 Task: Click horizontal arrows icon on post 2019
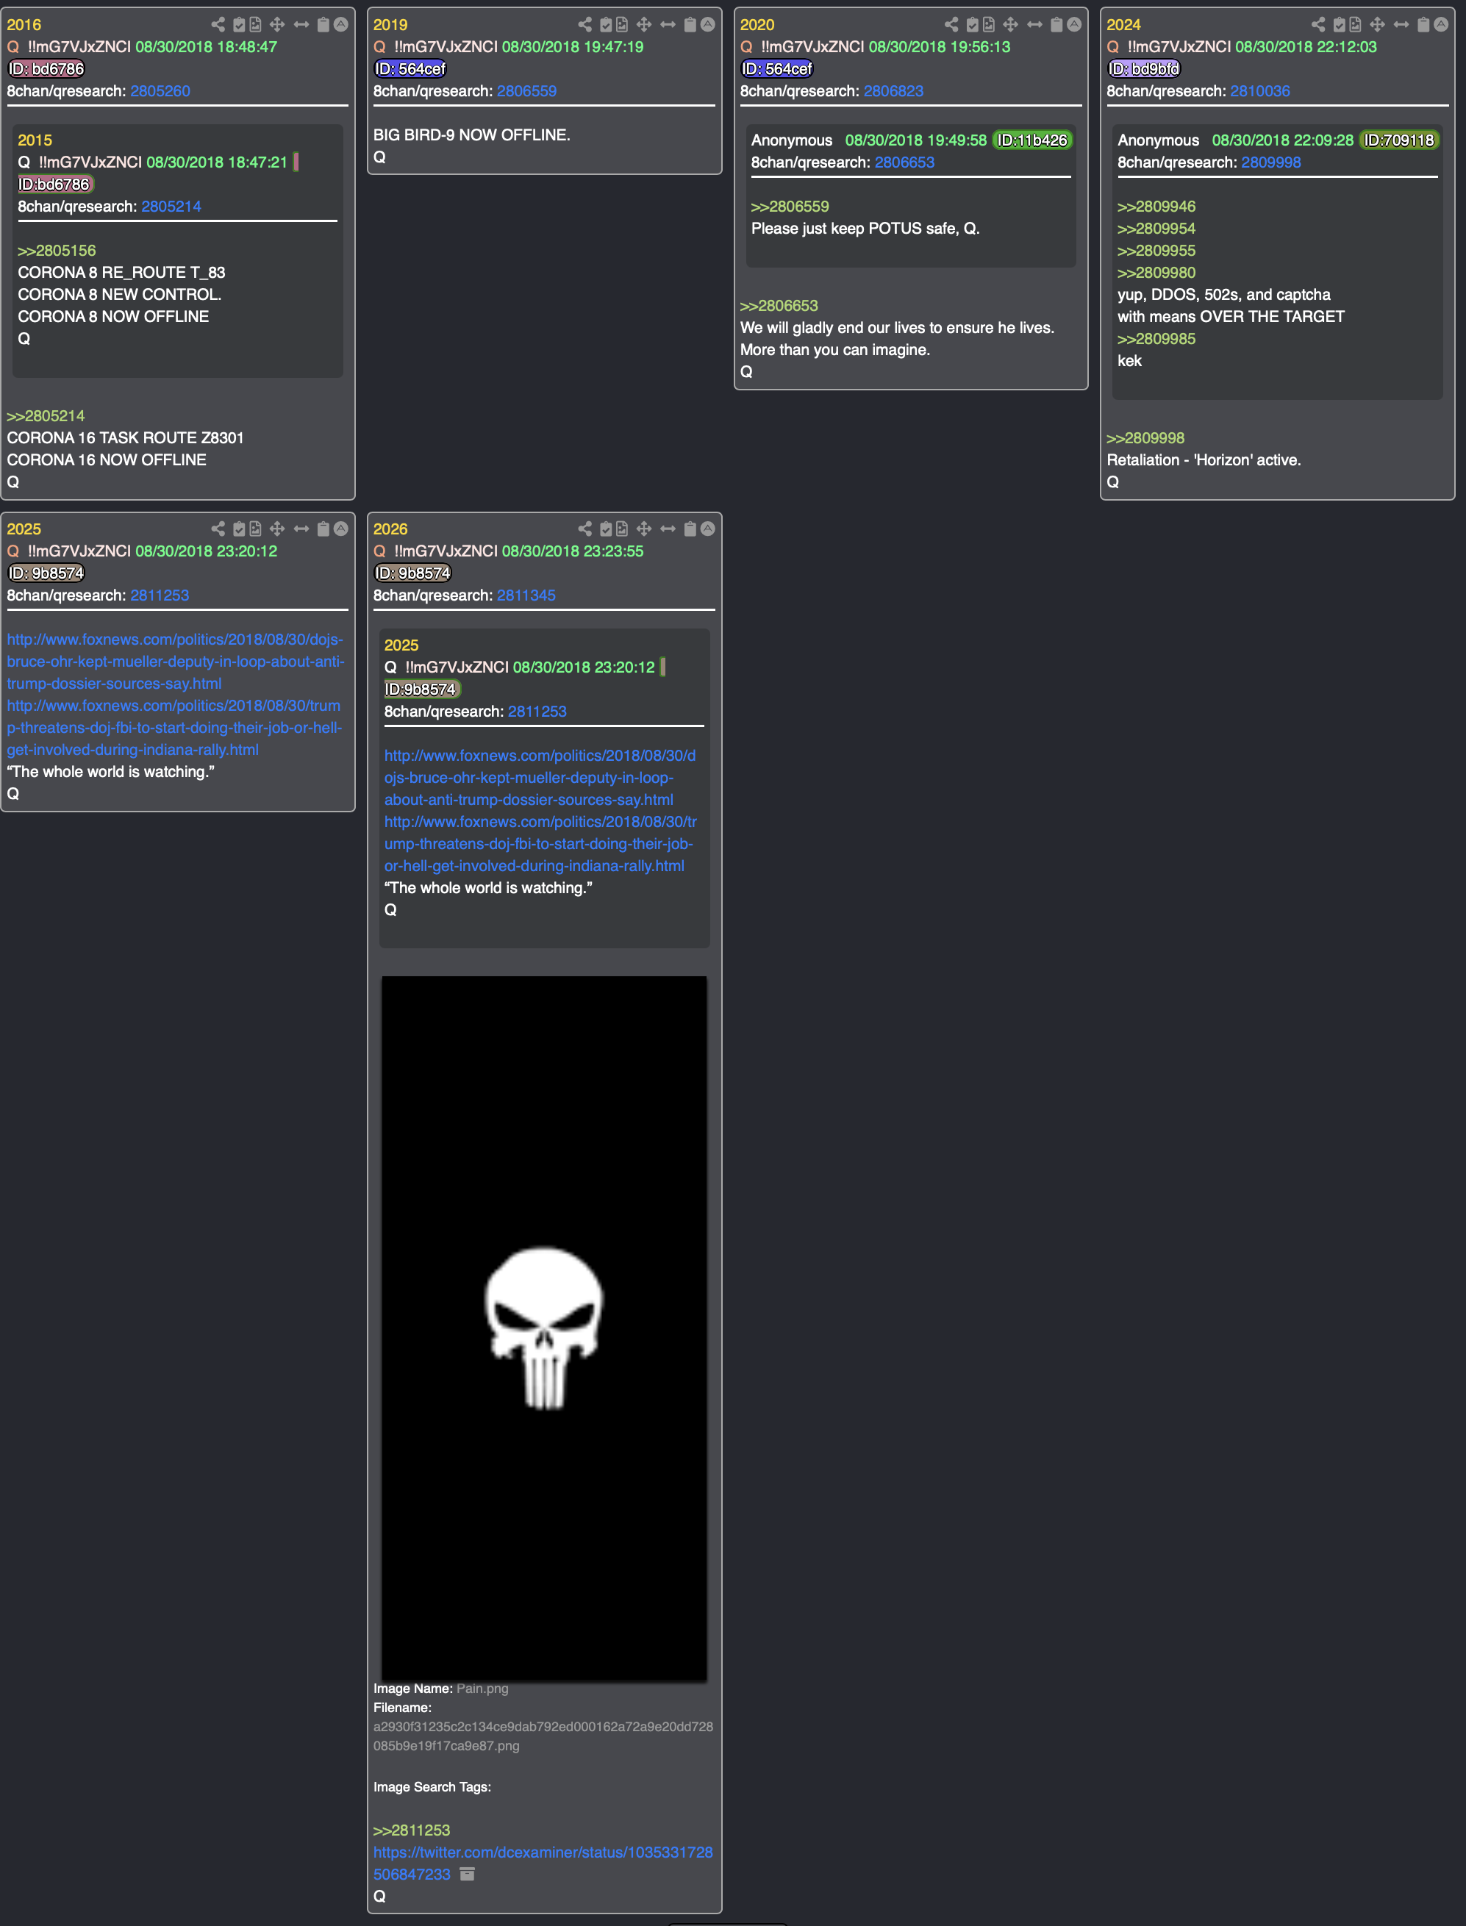coord(668,24)
